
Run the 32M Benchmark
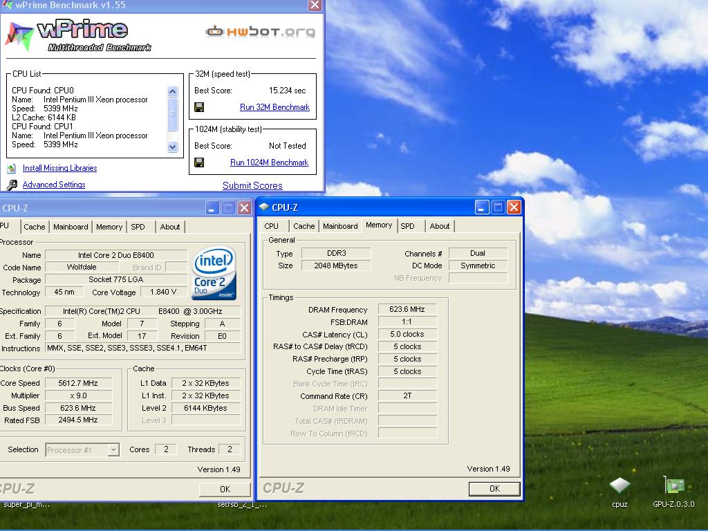(x=274, y=107)
